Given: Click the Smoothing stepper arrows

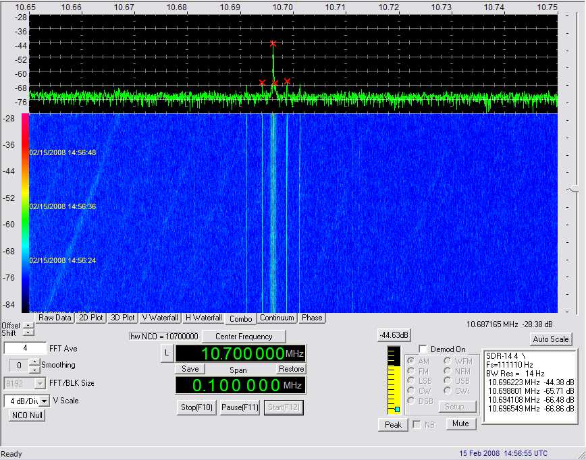Looking at the screenshot, I should (34, 365).
